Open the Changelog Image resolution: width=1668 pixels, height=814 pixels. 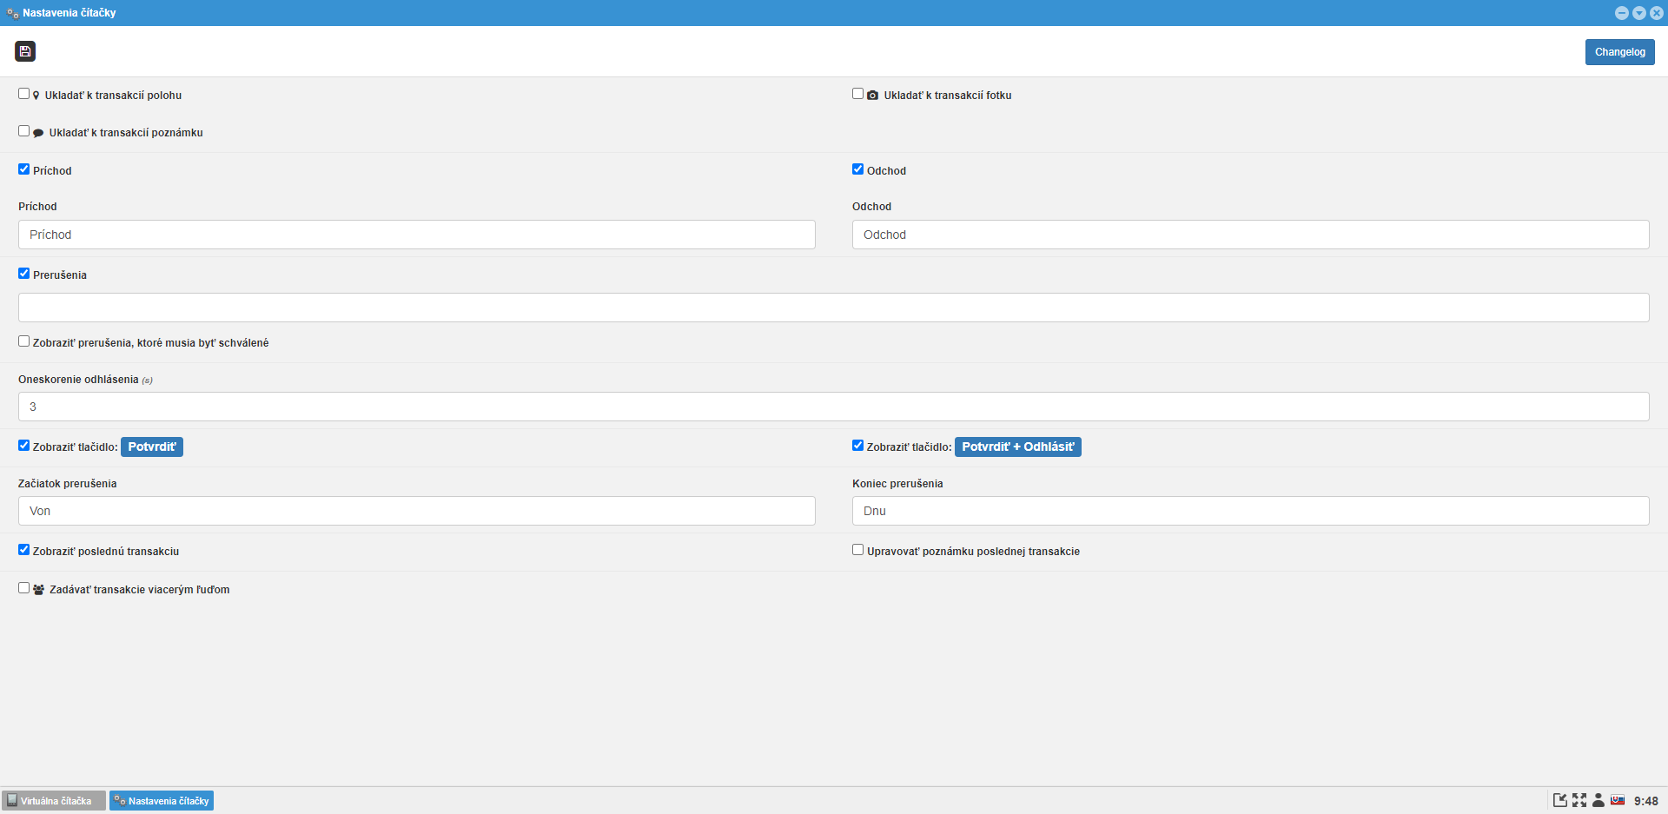click(x=1619, y=52)
